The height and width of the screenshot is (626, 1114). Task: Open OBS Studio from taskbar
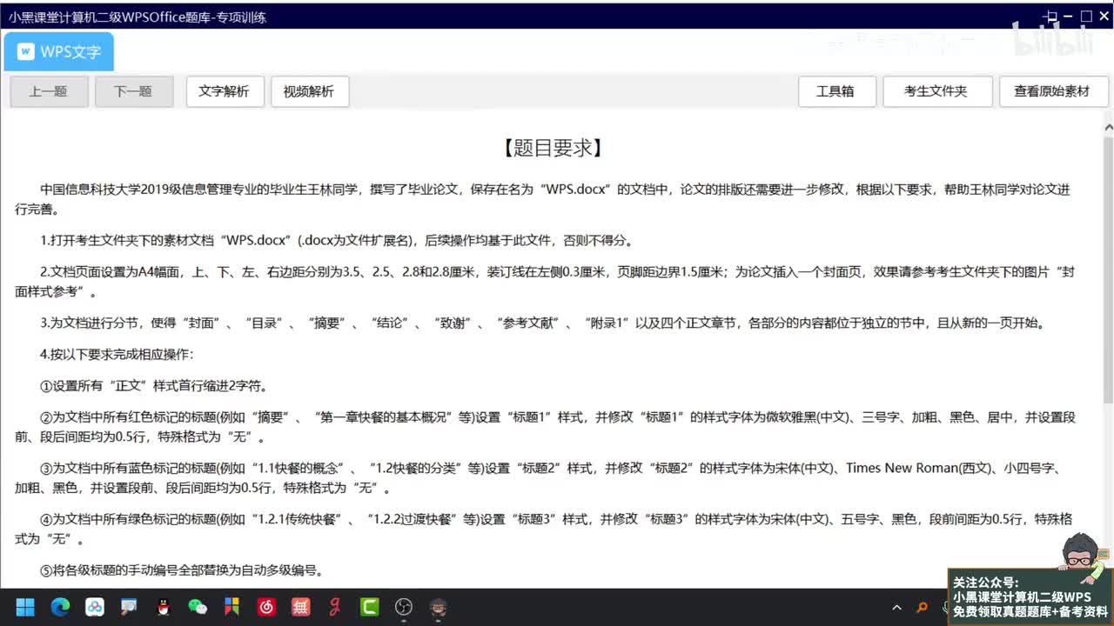404,607
